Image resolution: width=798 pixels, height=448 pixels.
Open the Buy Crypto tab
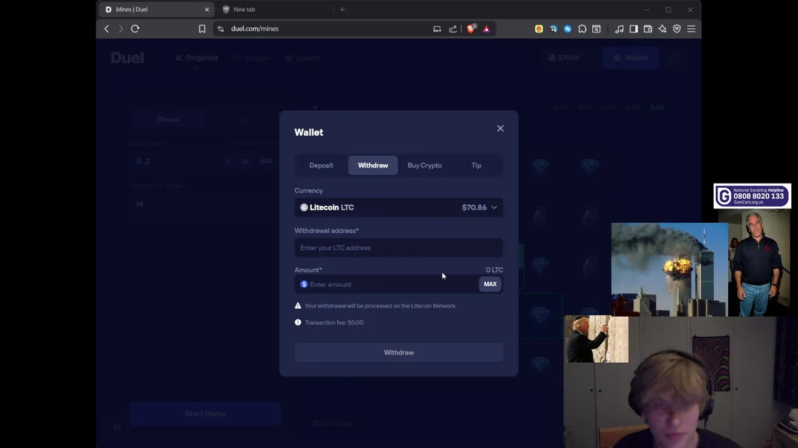click(x=425, y=166)
